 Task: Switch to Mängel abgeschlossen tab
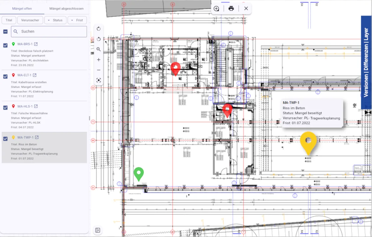66,9
